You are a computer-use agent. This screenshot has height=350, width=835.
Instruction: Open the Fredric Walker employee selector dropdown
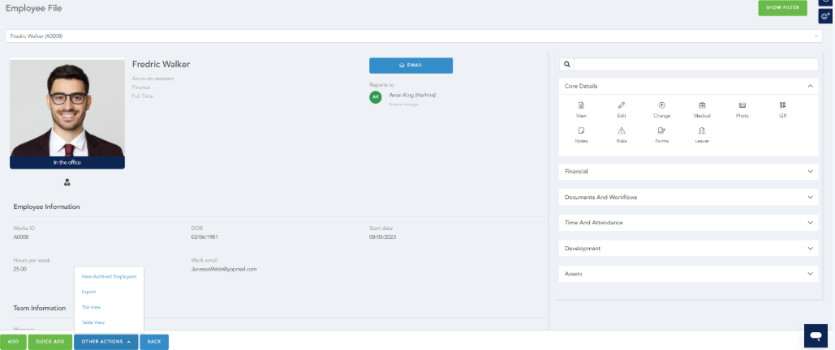coord(414,36)
